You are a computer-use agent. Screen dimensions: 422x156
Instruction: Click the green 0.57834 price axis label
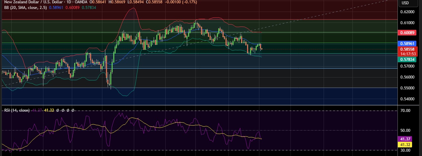pyautogui.click(x=407, y=59)
